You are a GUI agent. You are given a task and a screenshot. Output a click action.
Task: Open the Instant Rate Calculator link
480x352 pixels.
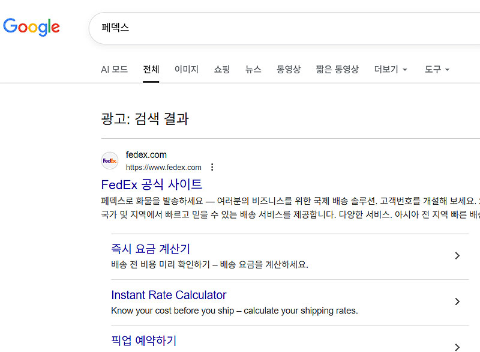tap(169, 295)
